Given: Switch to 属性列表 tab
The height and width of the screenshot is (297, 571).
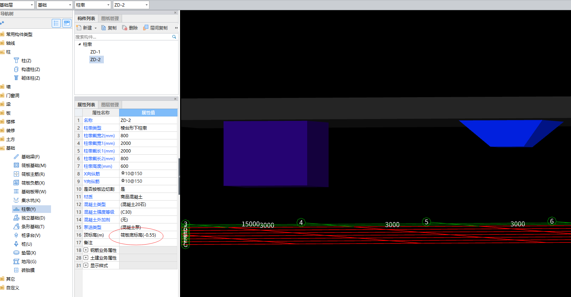Looking at the screenshot, I should coord(86,104).
